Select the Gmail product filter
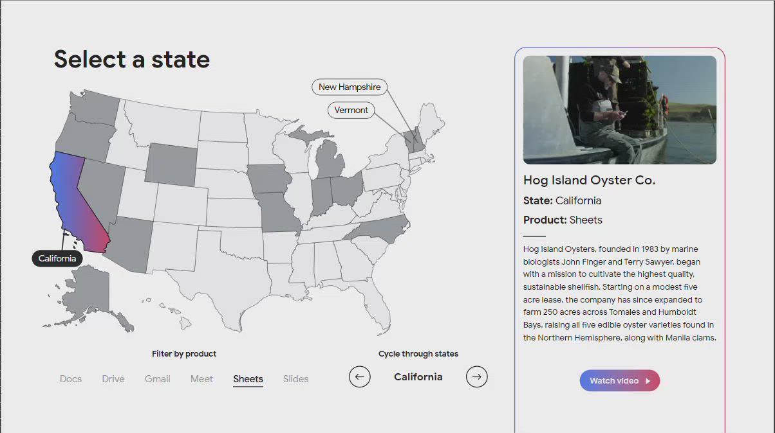Image resolution: width=775 pixels, height=433 pixels. (157, 379)
